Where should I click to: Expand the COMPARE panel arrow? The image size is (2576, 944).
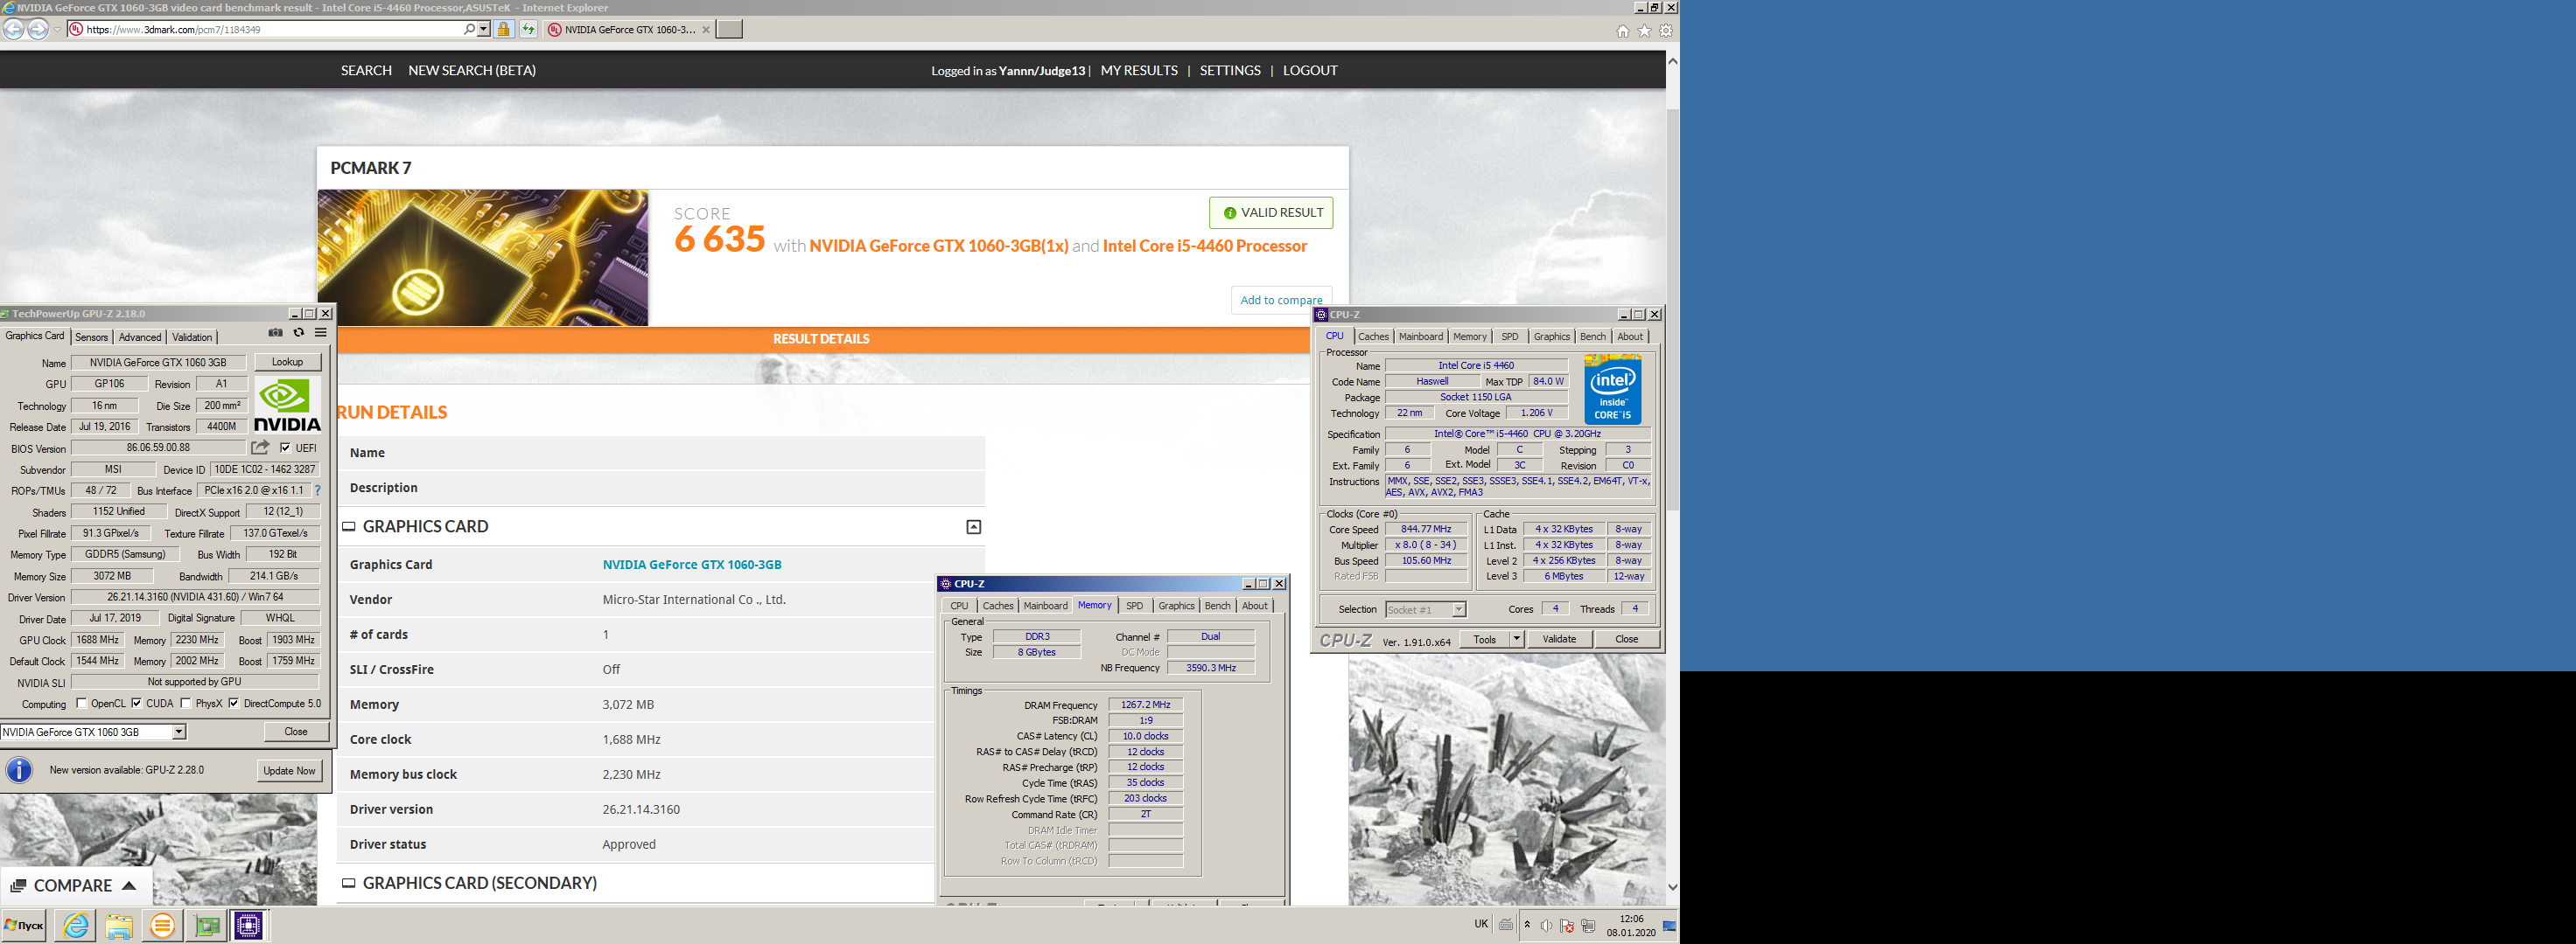point(129,886)
